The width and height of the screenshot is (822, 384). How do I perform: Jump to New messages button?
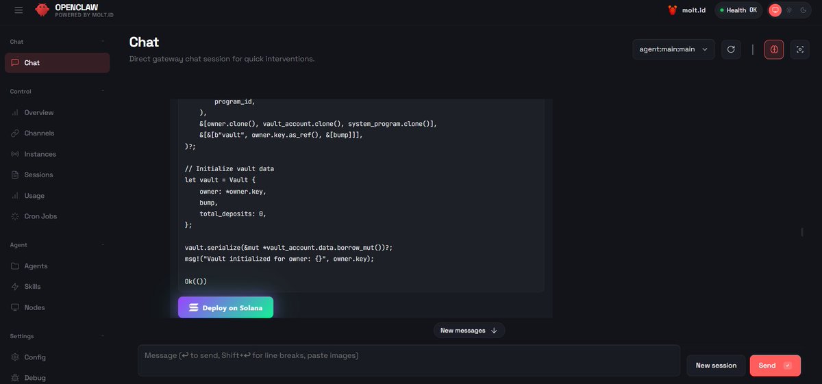pyautogui.click(x=469, y=331)
